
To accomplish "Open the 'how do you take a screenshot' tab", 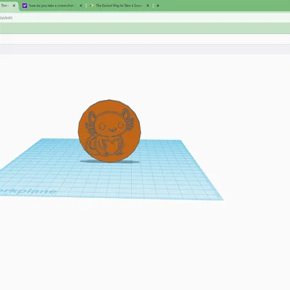I will pos(51,5).
